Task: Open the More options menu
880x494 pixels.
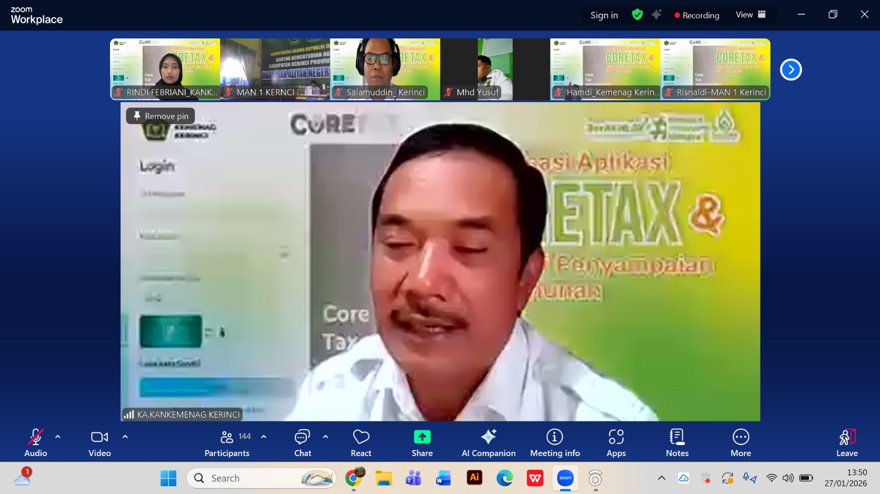Action: pos(740,443)
